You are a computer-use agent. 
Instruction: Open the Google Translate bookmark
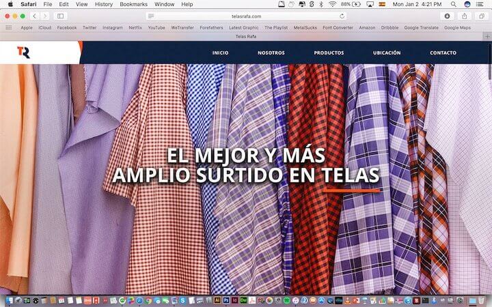pyautogui.click(x=421, y=28)
